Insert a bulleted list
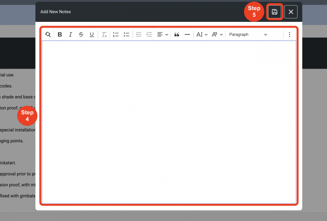 pos(126,35)
